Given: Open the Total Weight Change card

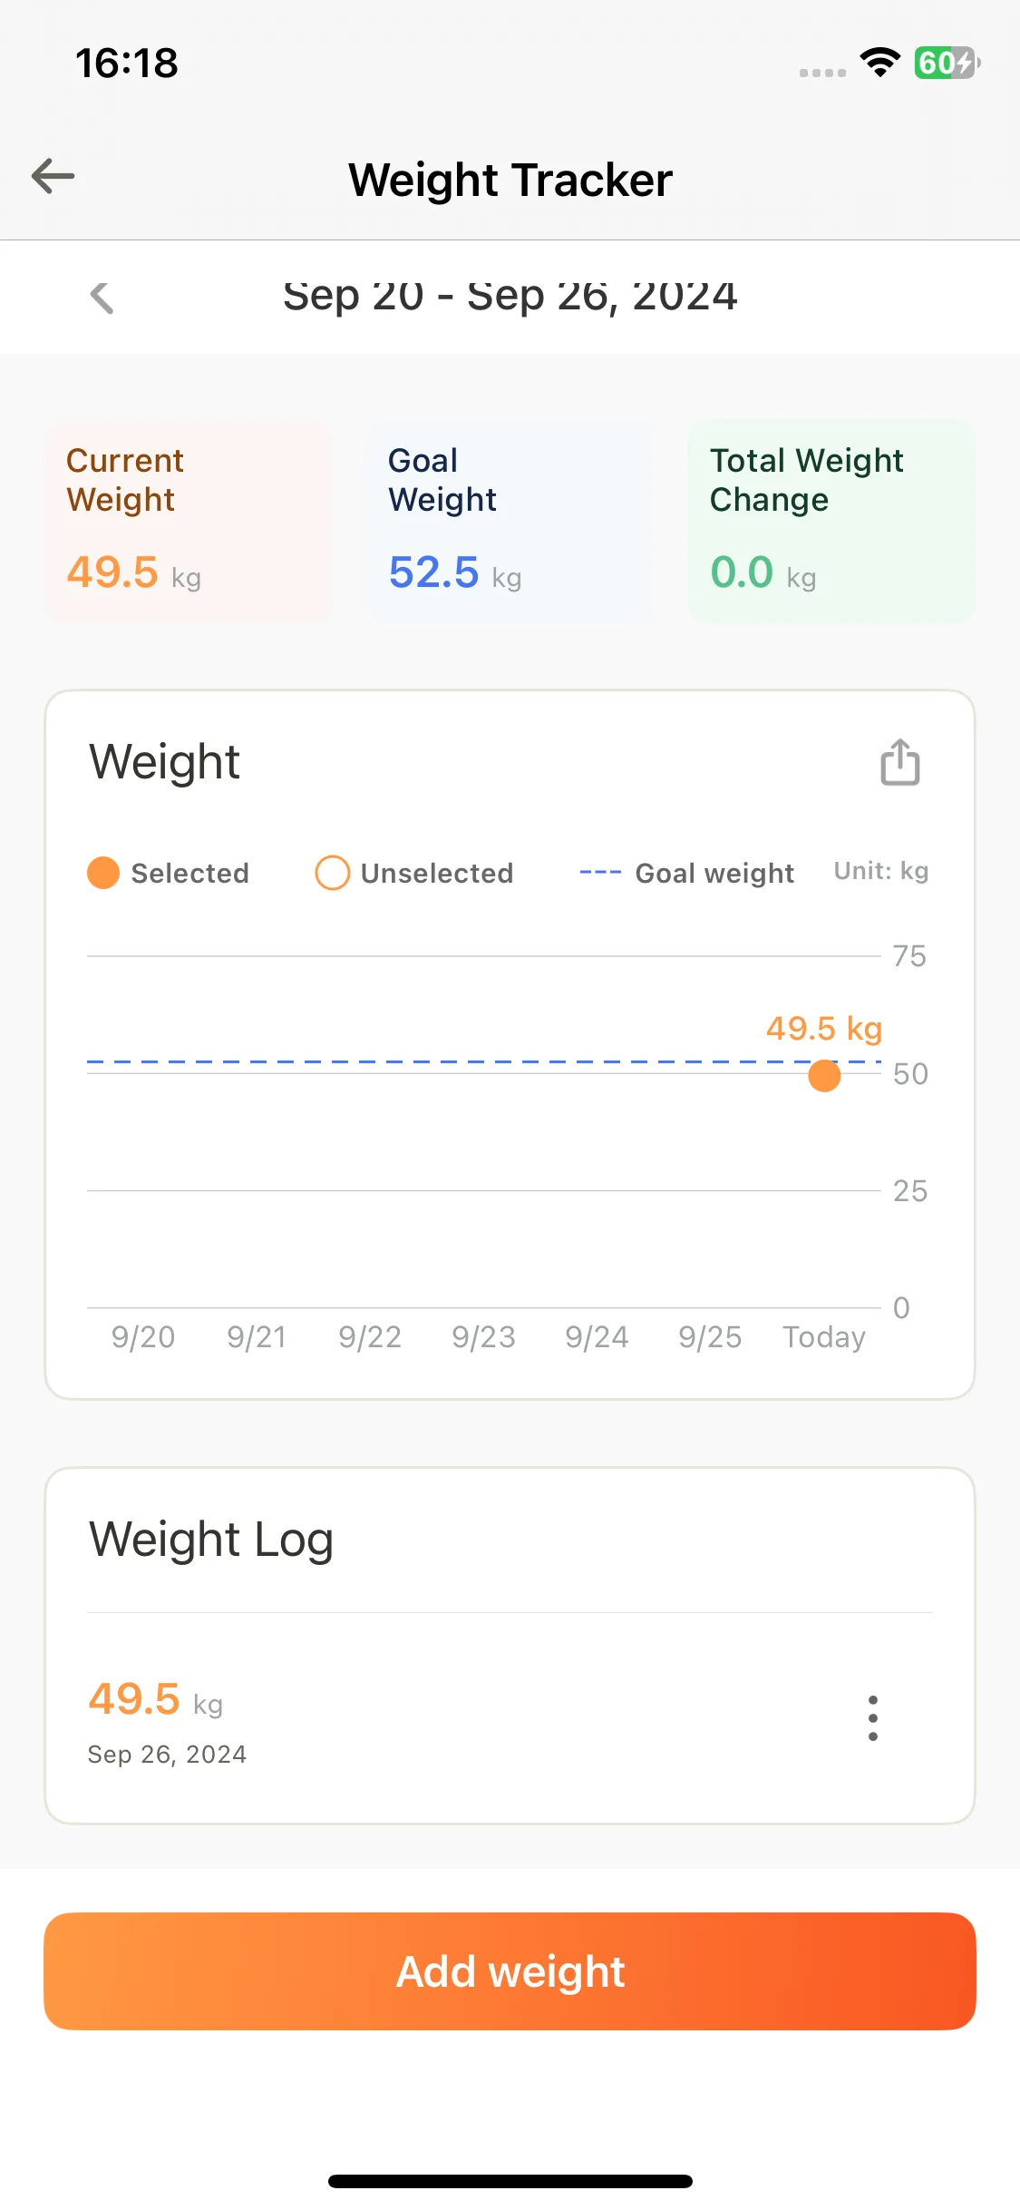Looking at the screenshot, I should (831, 521).
